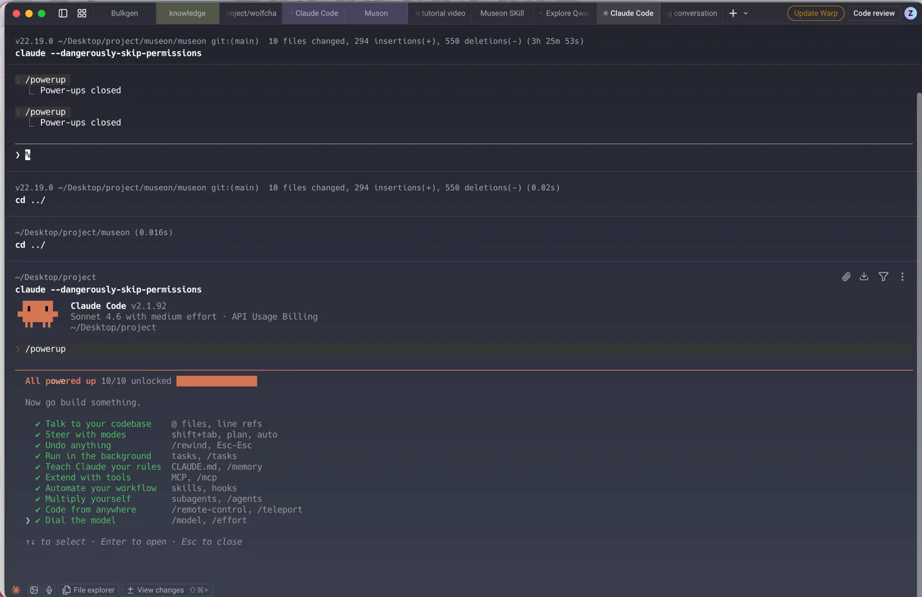Viewport: 922px width, 597px height.
Task: Click the "All powered up" heading text
Action: (61, 381)
